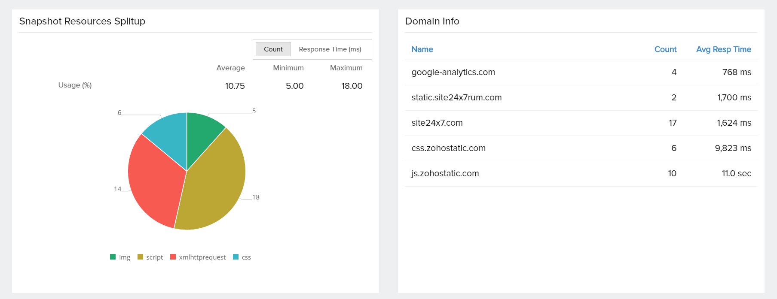Click count 17 in site24x7.com row
This screenshot has width=777, height=299.
point(673,123)
